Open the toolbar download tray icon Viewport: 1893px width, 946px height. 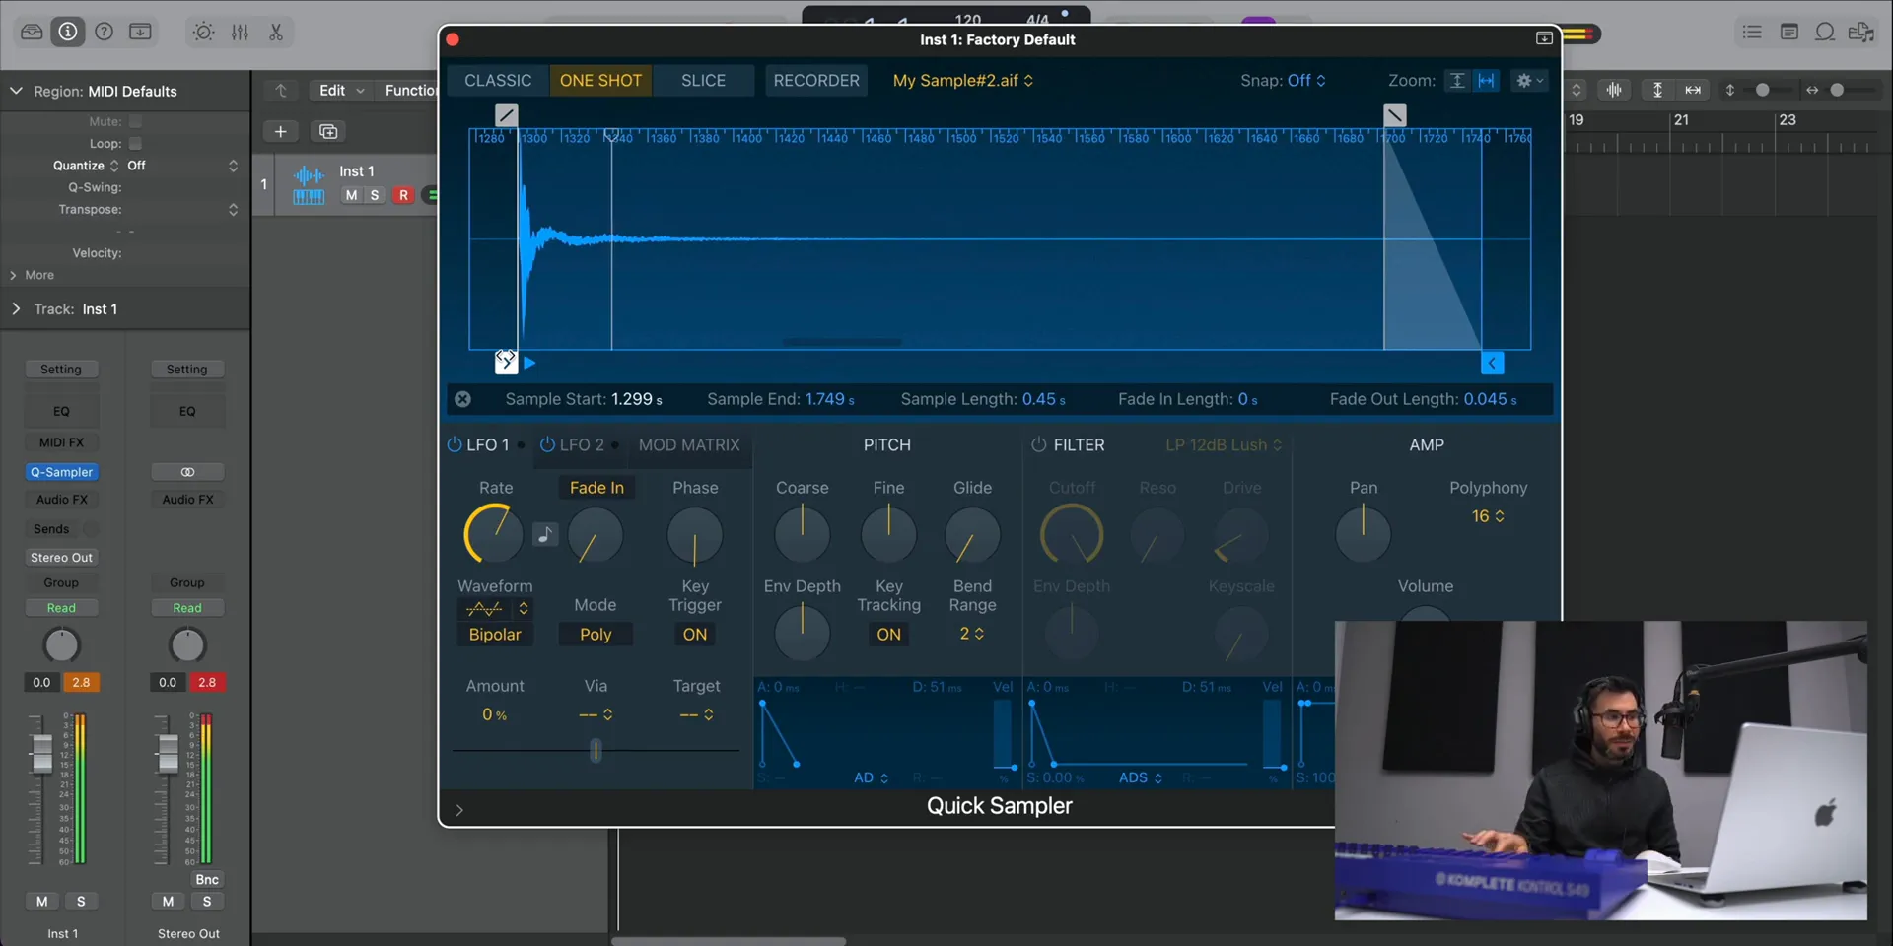pyautogui.click(x=141, y=32)
